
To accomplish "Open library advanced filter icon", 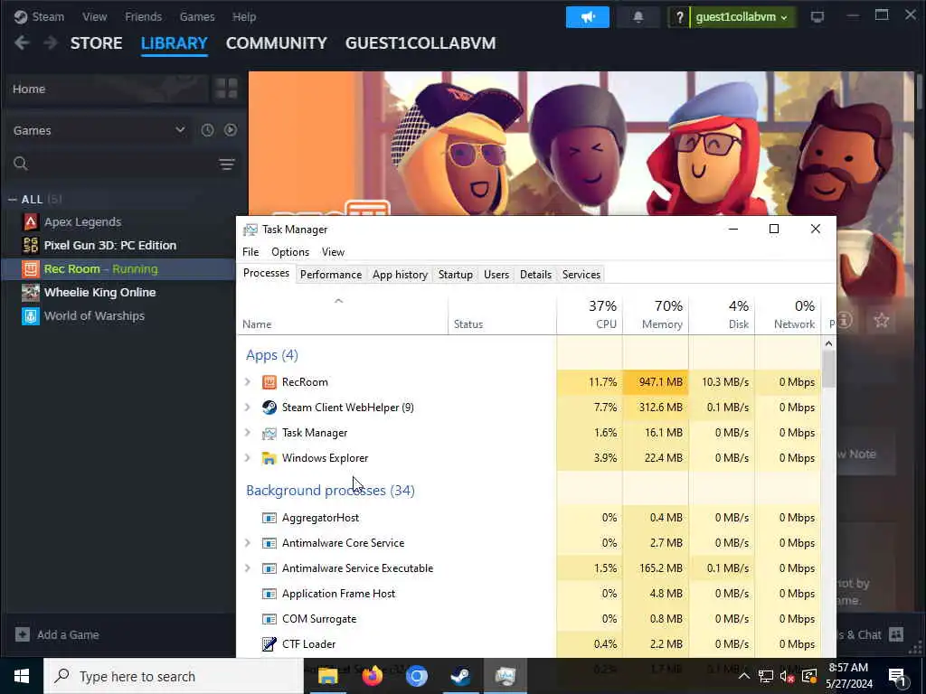I will pyautogui.click(x=227, y=164).
